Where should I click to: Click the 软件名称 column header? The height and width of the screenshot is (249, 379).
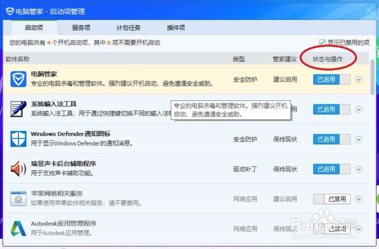click(116, 59)
